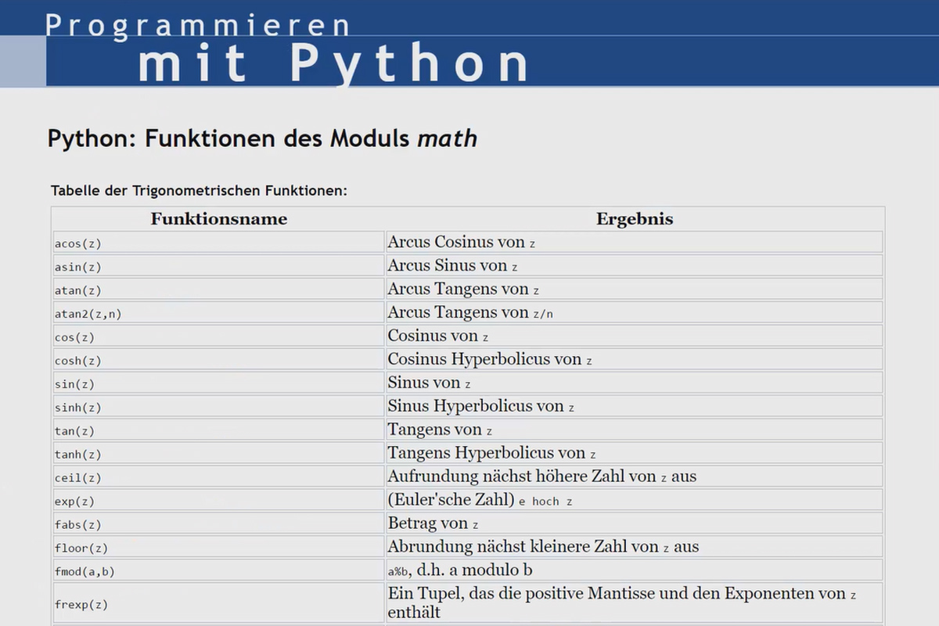Select the floor(z) function cell
Screen dimensions: 939x626
click(219, 548)
